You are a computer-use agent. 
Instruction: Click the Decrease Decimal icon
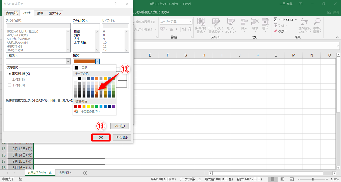190,29
